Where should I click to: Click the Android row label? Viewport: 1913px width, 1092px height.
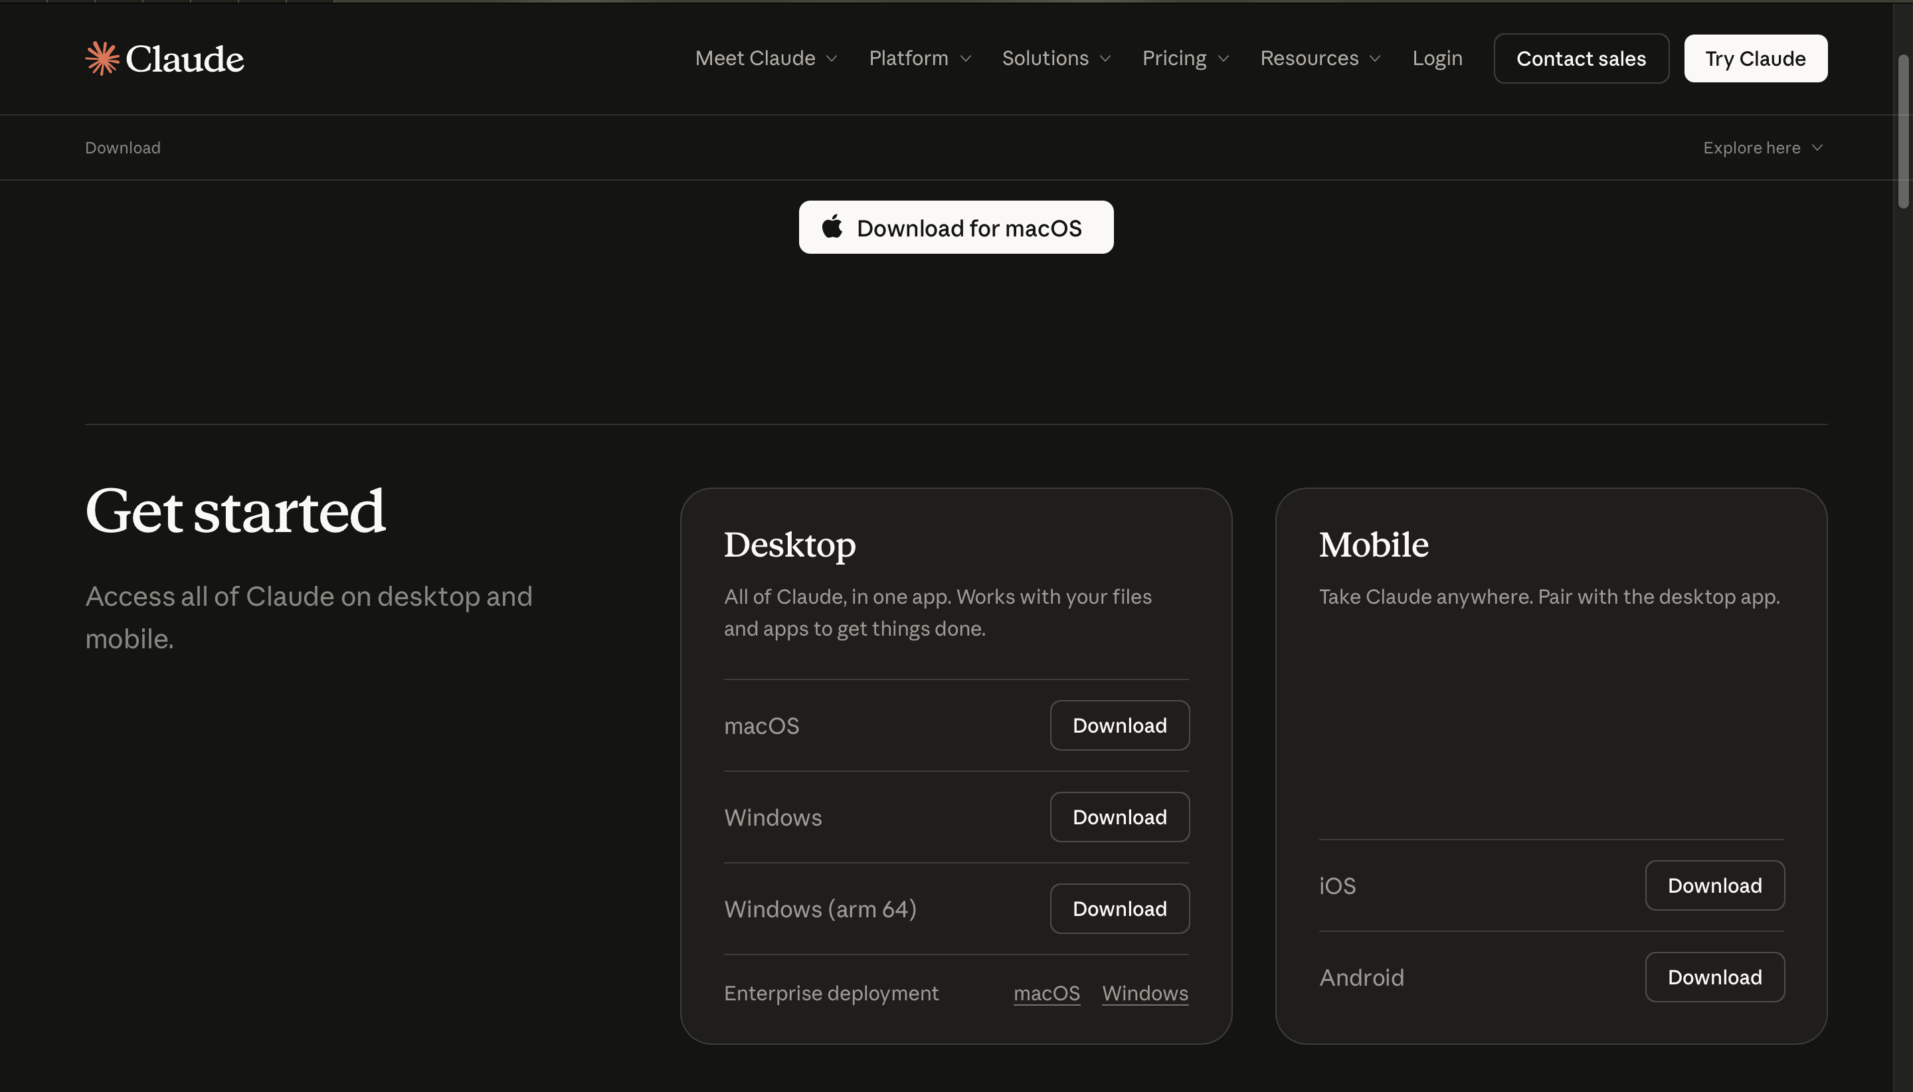(x=1361, y=977)
